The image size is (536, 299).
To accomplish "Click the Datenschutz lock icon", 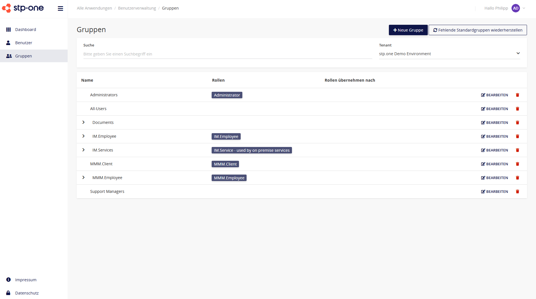I will 8,293.
